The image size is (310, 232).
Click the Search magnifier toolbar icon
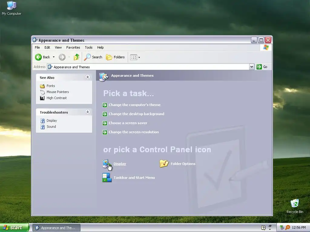(x=87, y=57)
